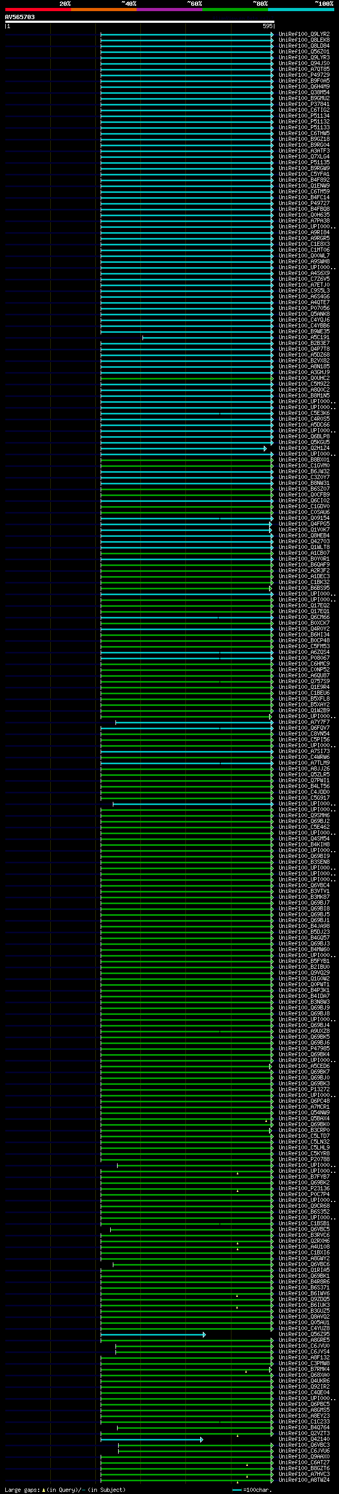Screen dimensions: 339x1494
Task: Select the UniRef100_B2B3E7 label
Action: click(x=304, y=343)
